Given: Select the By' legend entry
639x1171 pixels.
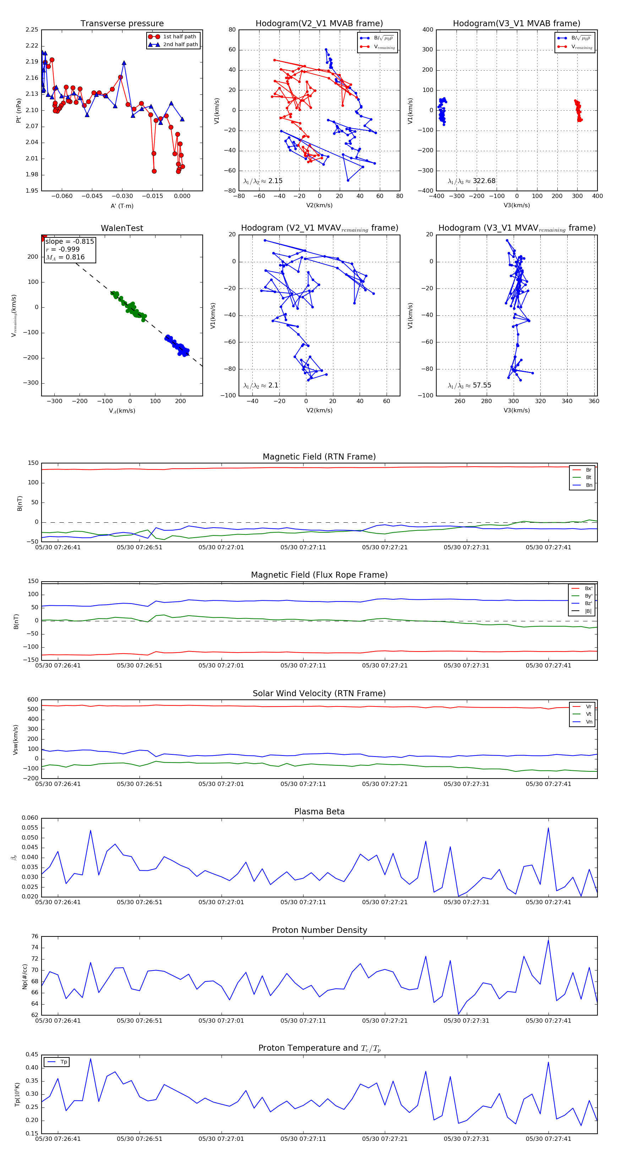Looking at the screenshot, I should tap(582, 596).
